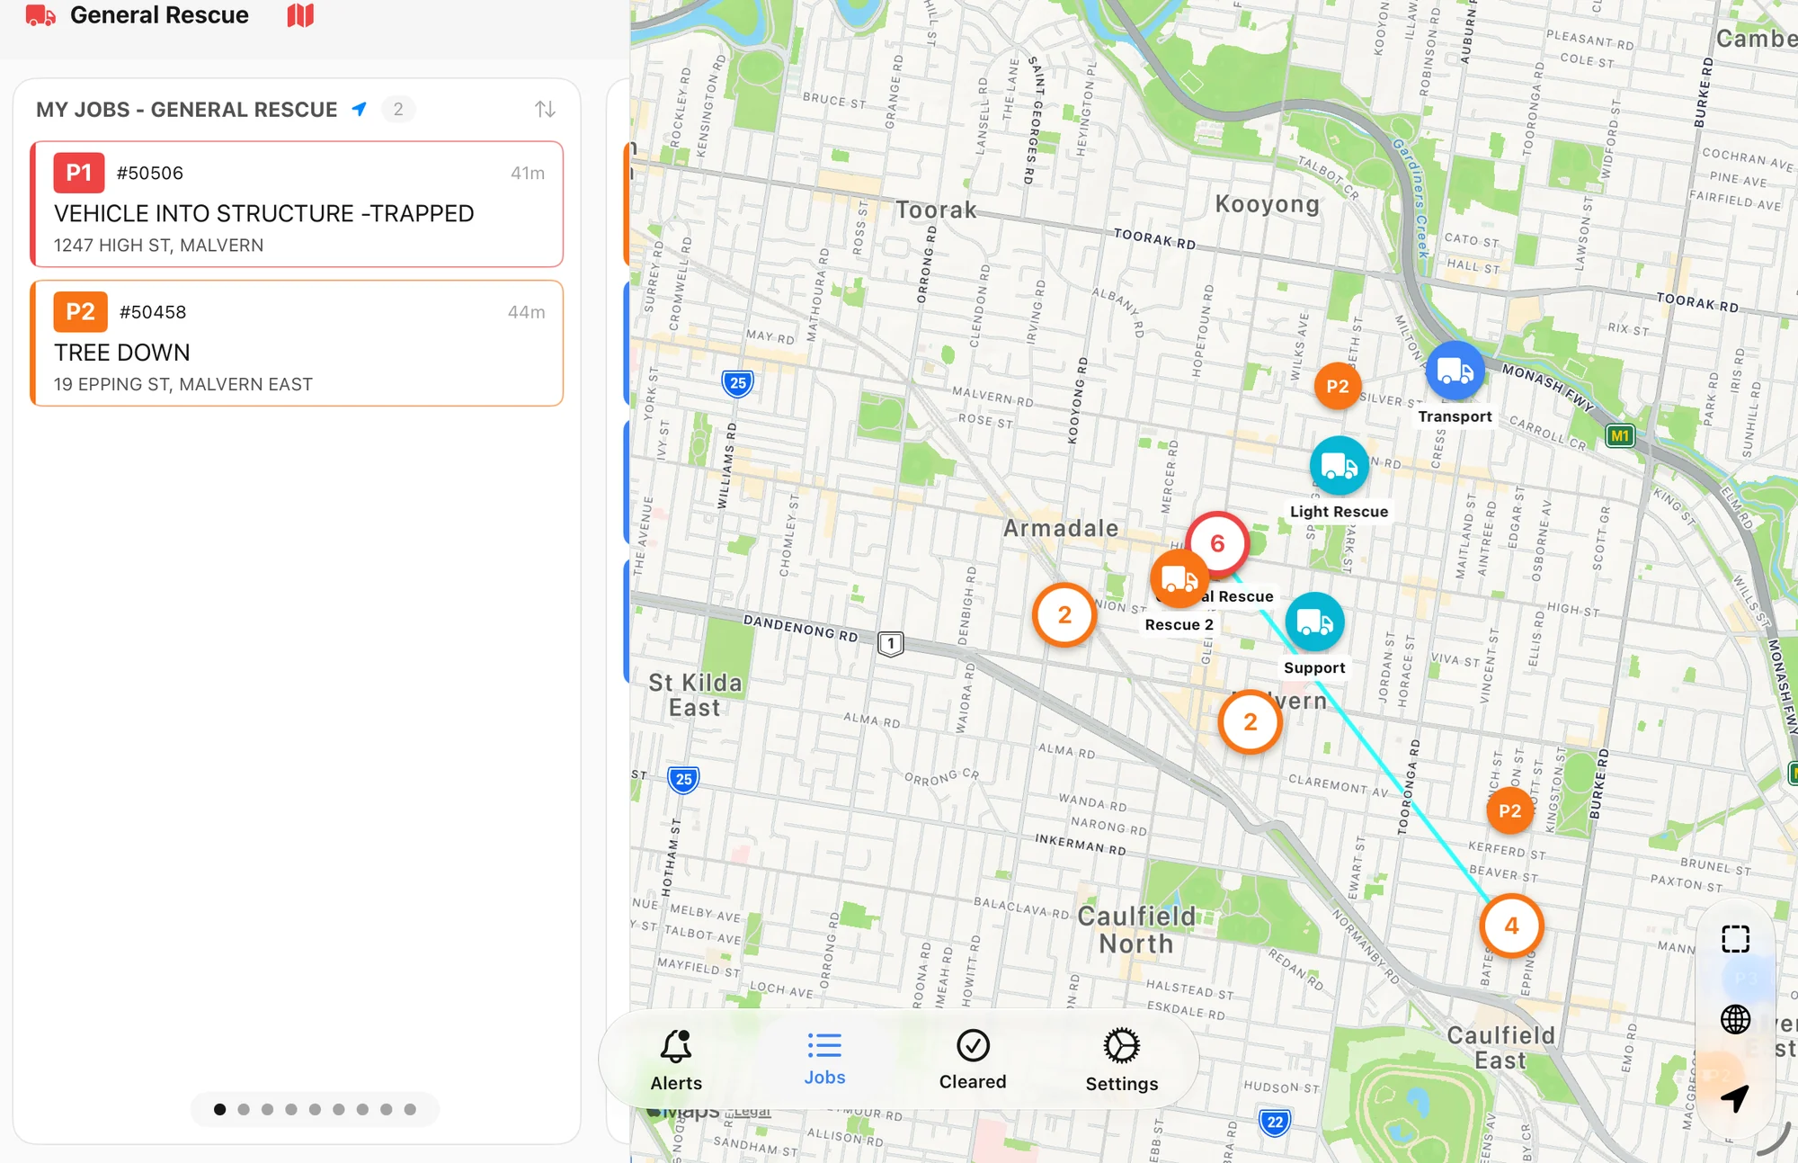Click the address 1247 HIGH ST, MALVERN
The image size is (1798, 1163).
(x=158, y=245)
